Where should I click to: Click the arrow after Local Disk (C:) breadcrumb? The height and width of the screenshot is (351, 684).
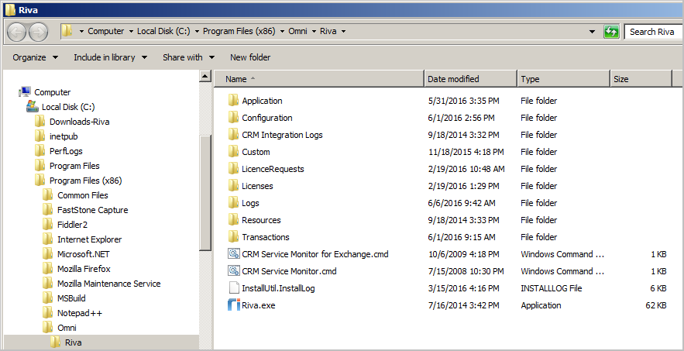point(197,32)
